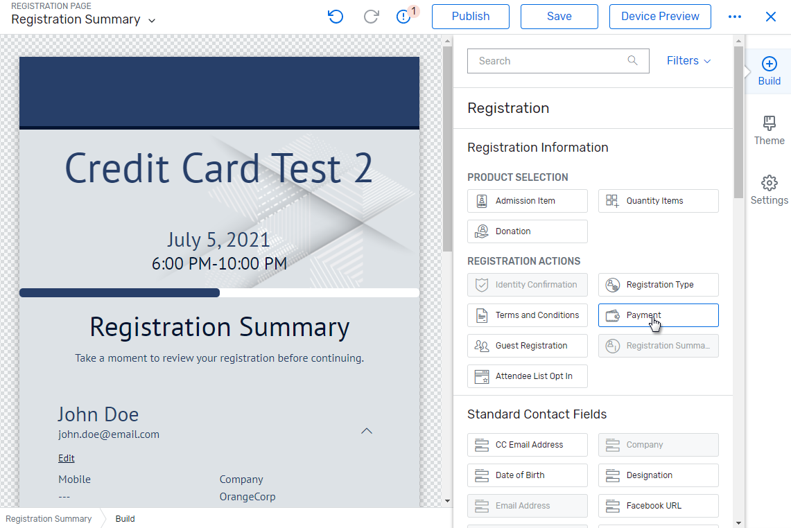Click the search magnifier icon
Viewport: 791px width, 528px height.
632,61
